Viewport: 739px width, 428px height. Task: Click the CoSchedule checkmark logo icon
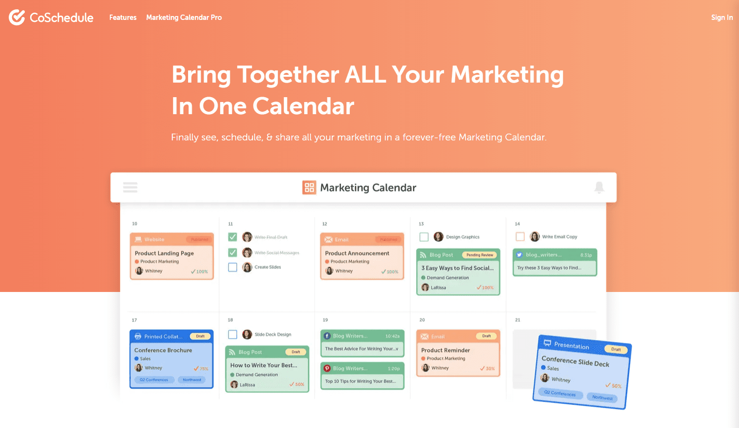tap(17, 17)
